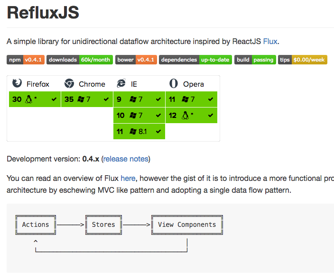Click the npm v0.4.1 badge
This screenshot has height=278, width=334.
pos(26,60)
